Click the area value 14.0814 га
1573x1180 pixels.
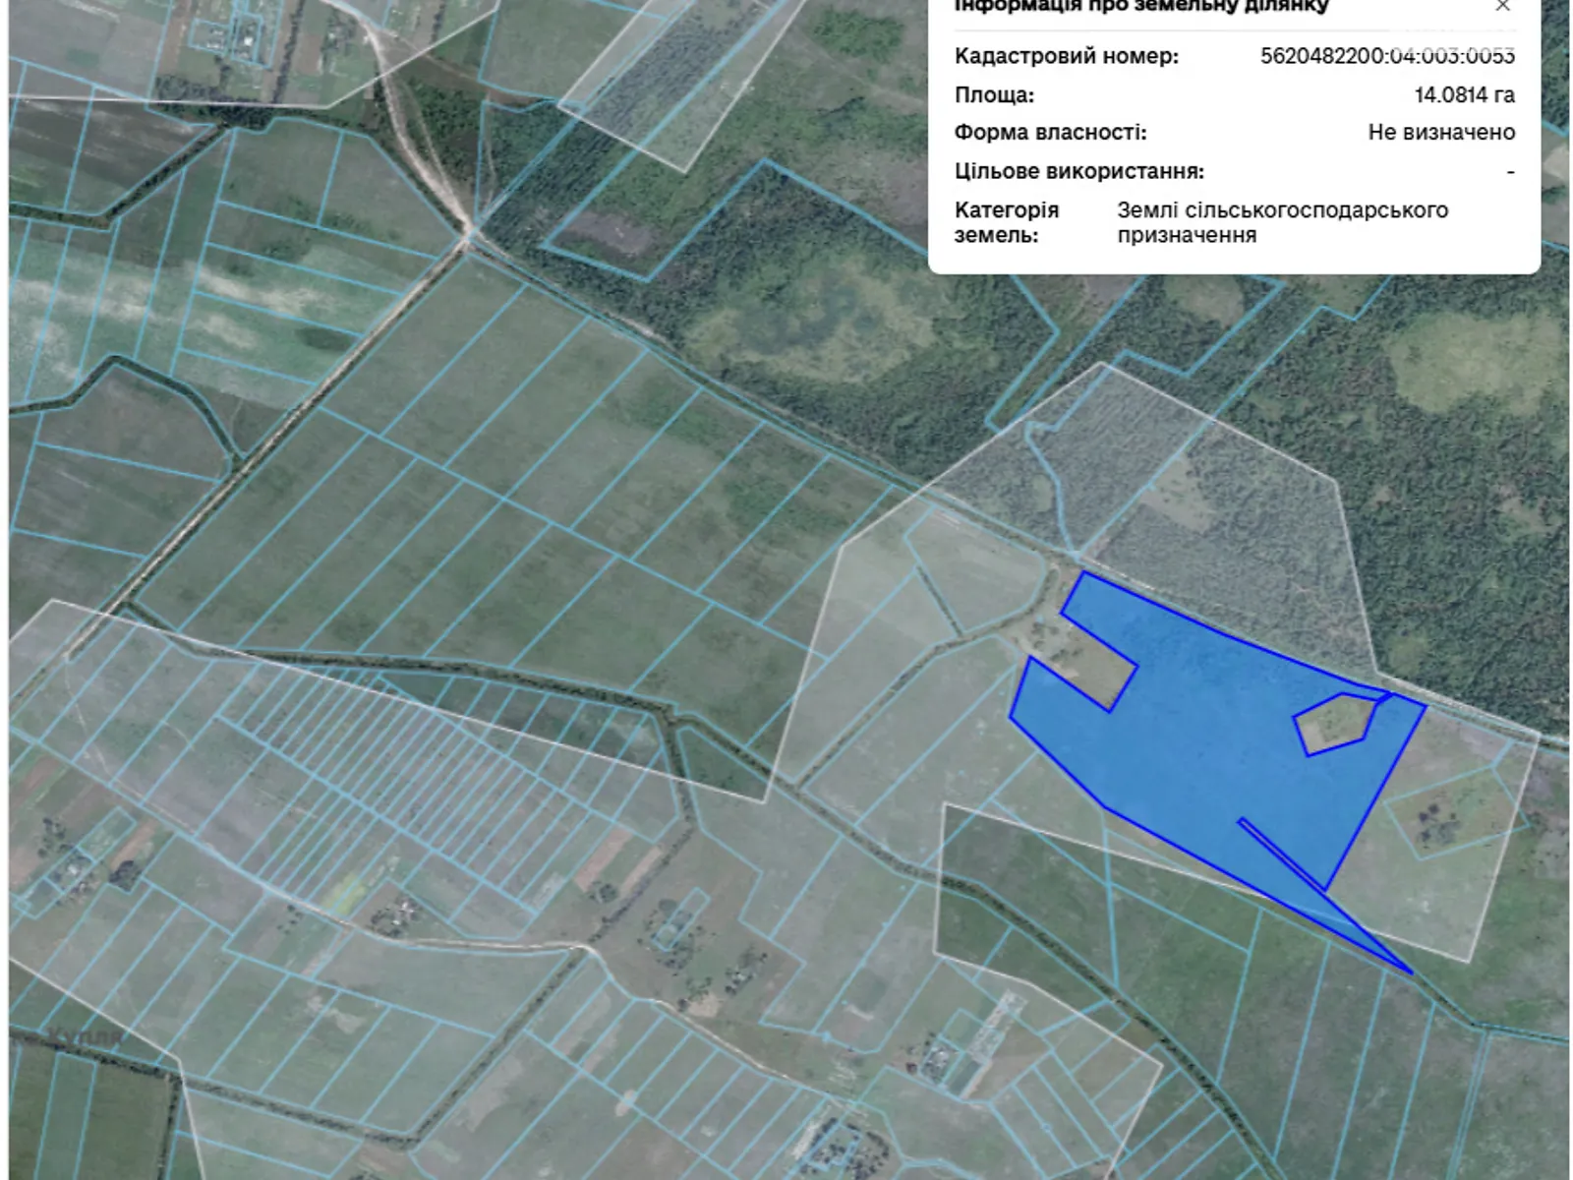[1464, 95]
